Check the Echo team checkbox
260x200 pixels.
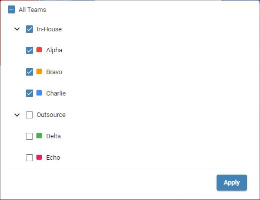[29, 158]
